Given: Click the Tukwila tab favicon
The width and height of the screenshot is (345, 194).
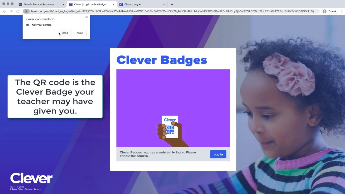Looking at the screenshot, I should point(20,4).
